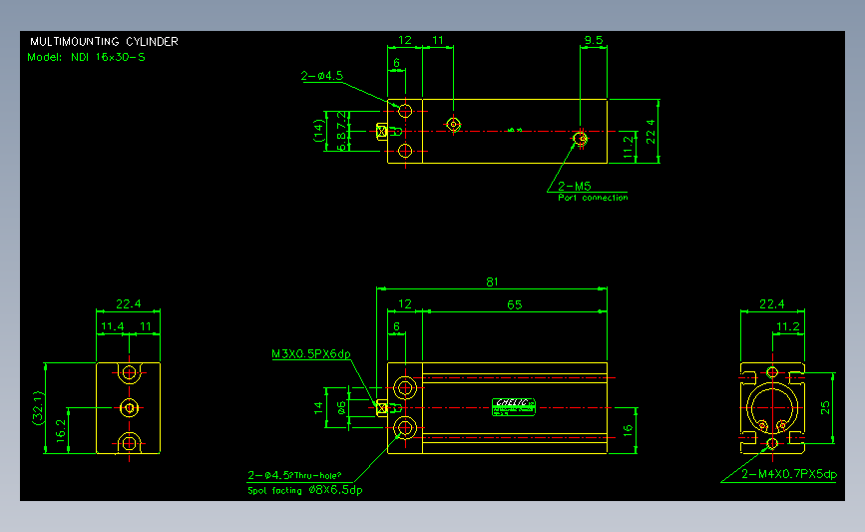This screenshot has height=532, width=865.
Task: Click the '2-Φ4.5?Thru-hole?' note
Action: click(x=294, y=475)
